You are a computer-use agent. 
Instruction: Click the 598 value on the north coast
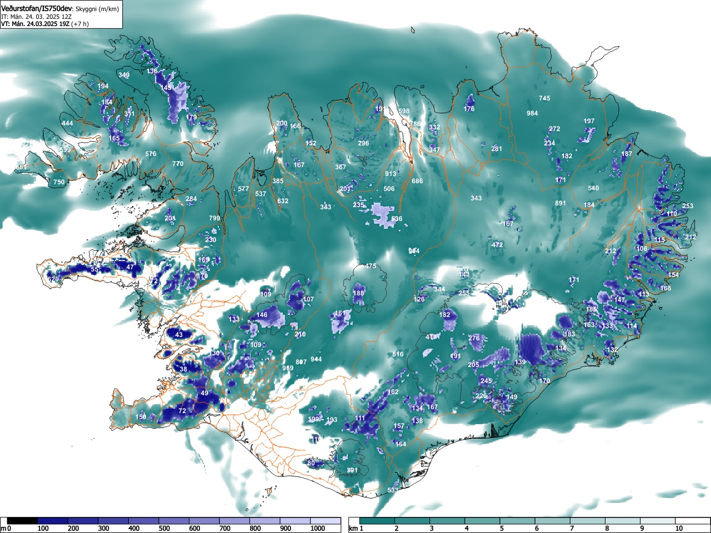(x=404, y=111)
